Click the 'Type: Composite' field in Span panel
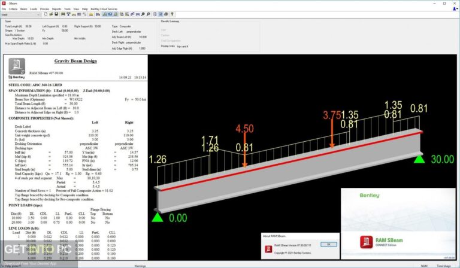The width and height of the screenshot is (460, 268). click(121, 26)
